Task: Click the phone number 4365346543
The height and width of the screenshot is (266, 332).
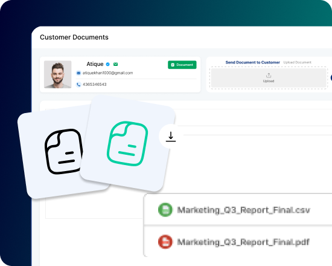Action: [94, 85]
